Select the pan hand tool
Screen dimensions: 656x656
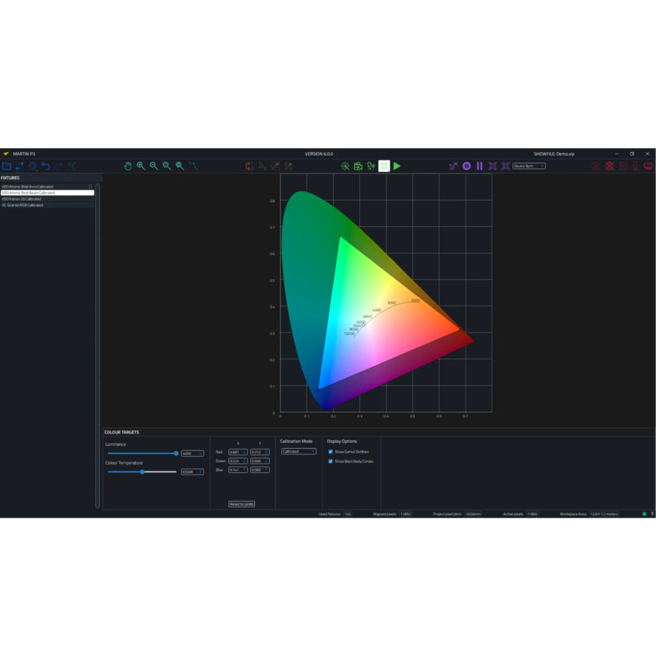point(127,166)
